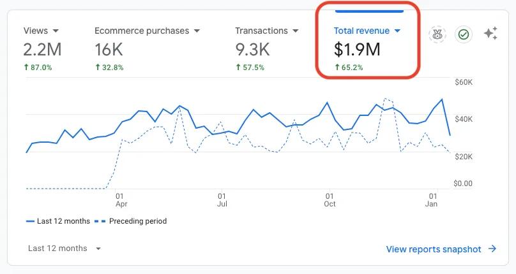Click the arrow beside View reports snapshot
Screen dimensions: 516x274
492,249
